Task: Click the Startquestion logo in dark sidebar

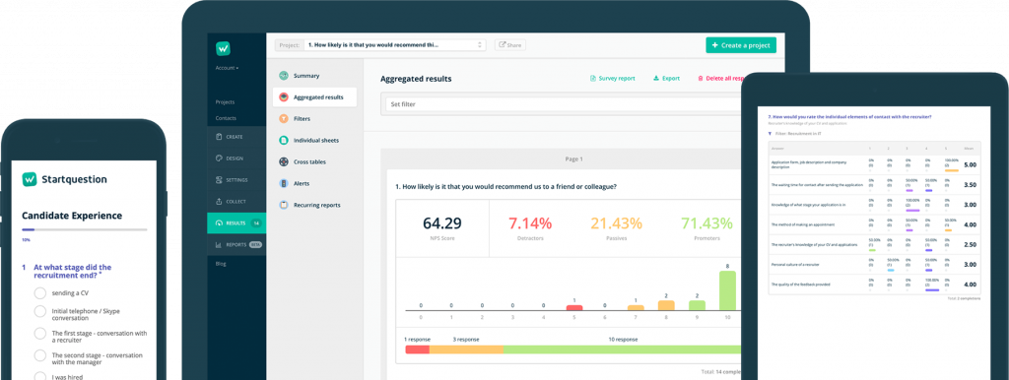Action: (223, 48)
